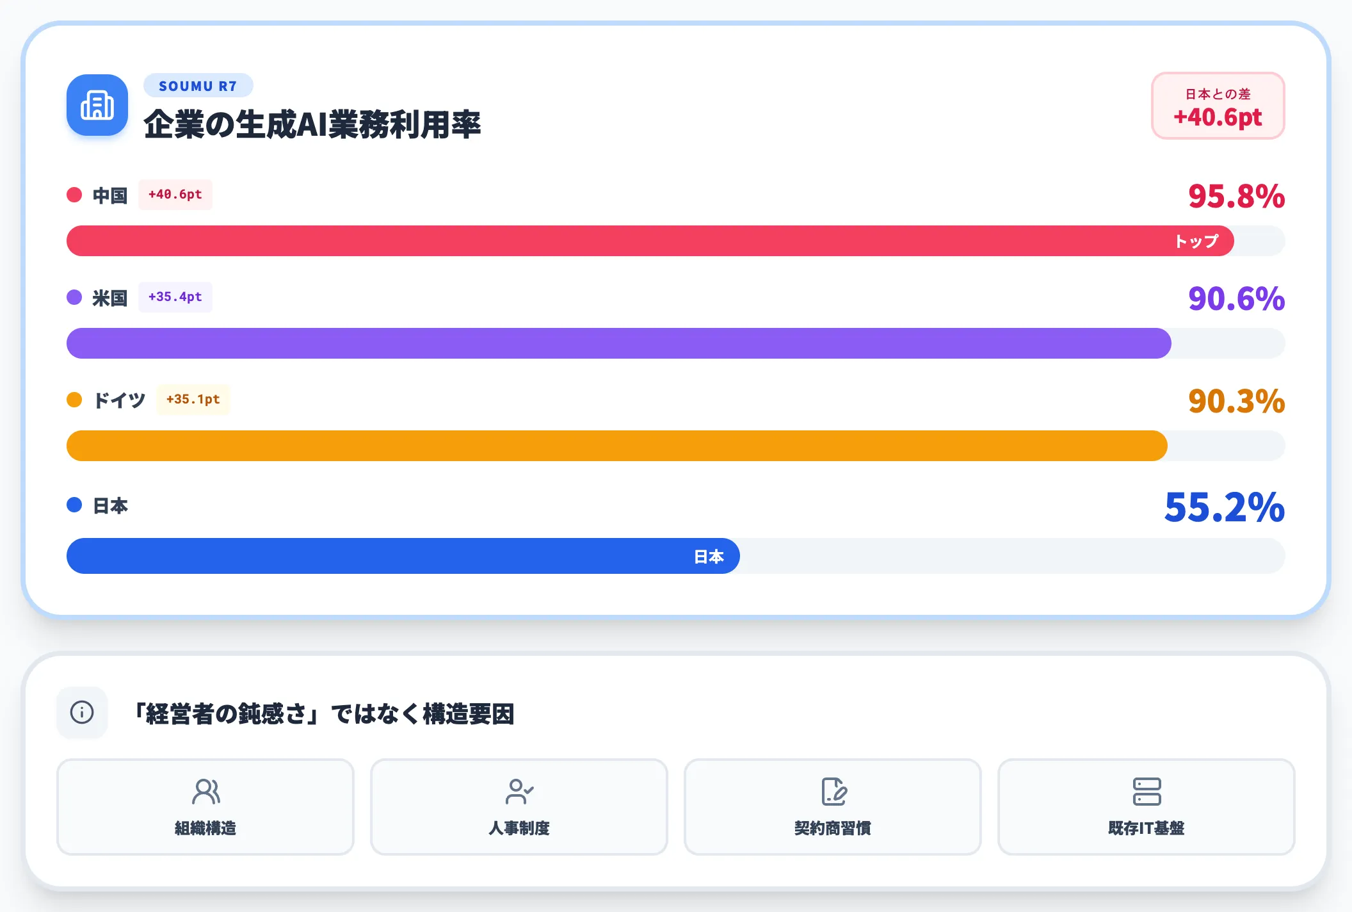Click the 90.6% value
The width and height of the screenshot is (1352, 912).
[1237, 298]
